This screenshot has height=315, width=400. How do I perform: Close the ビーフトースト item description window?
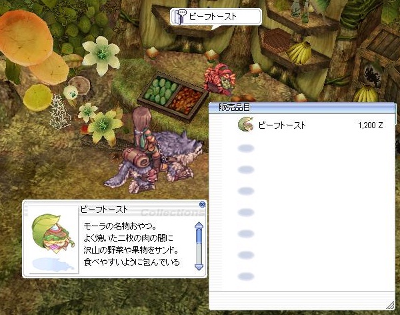click(202, 205)
